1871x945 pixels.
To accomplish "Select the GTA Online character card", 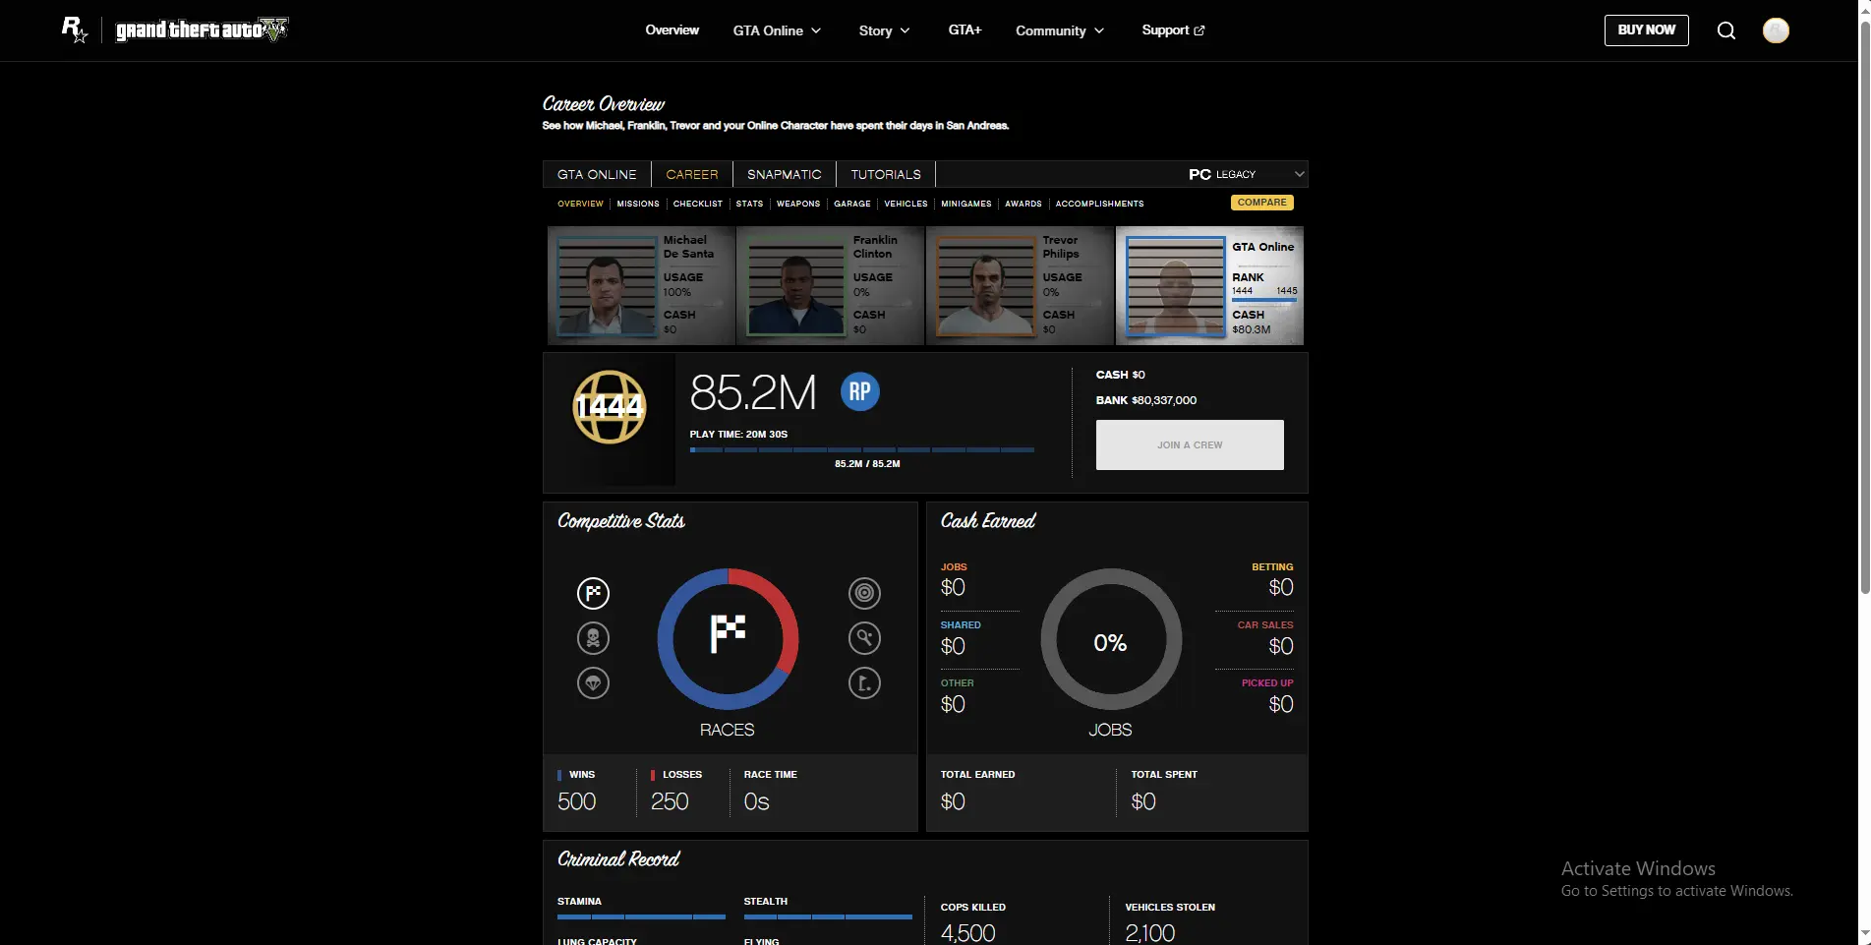I will click(x=1209, y=286).
